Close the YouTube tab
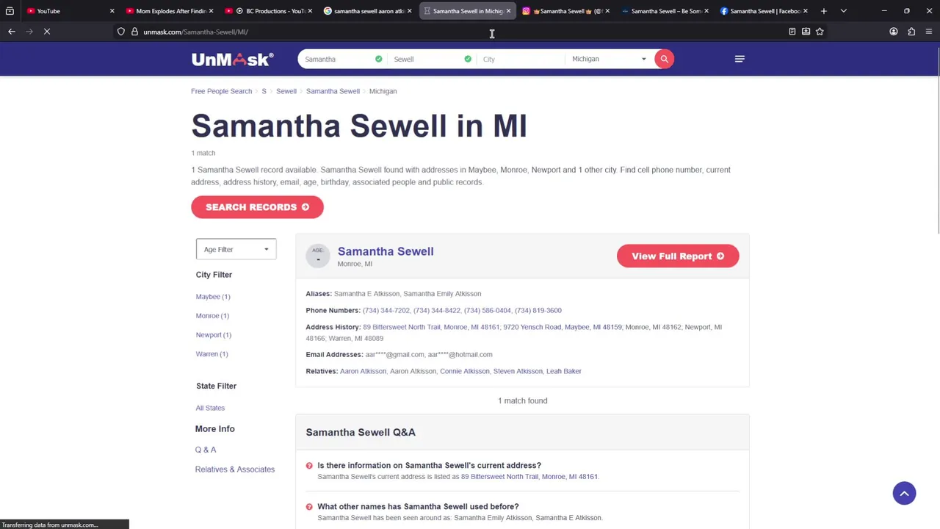Viewport: 940px width, 529px height. pos(112,11)
